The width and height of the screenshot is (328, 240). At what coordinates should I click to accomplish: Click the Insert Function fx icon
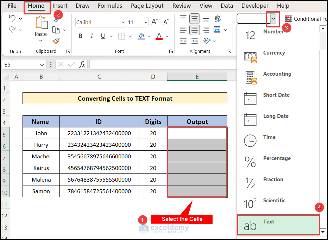82,64
